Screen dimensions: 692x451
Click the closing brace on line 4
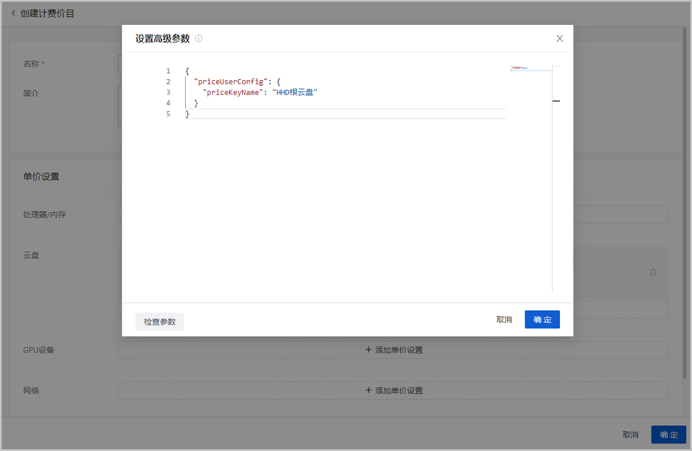(196, 103)
